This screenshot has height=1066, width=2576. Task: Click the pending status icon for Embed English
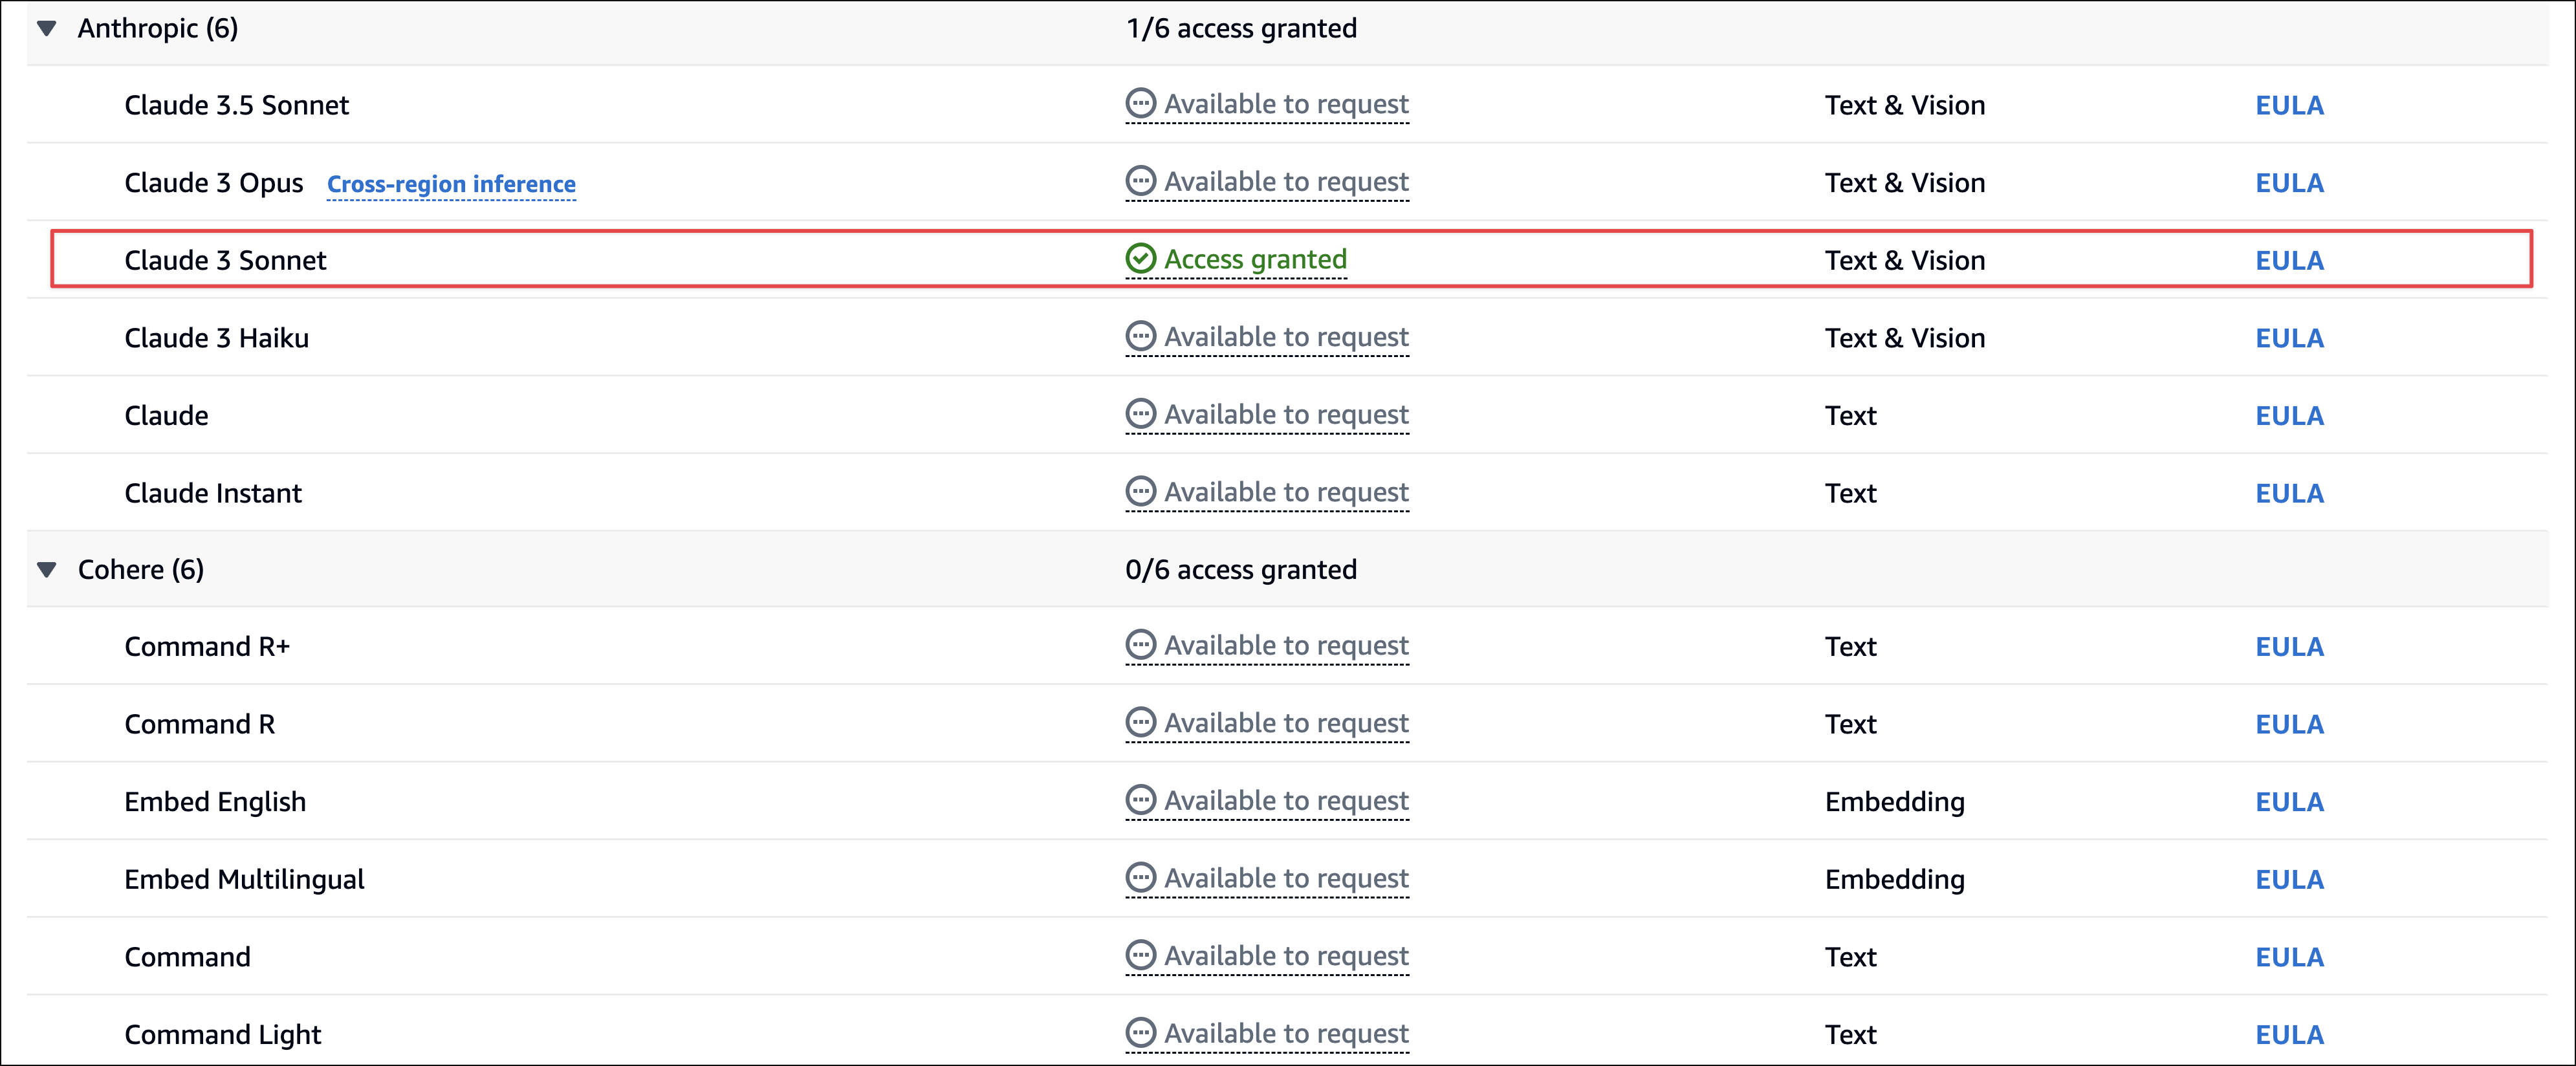[1140, 800]
